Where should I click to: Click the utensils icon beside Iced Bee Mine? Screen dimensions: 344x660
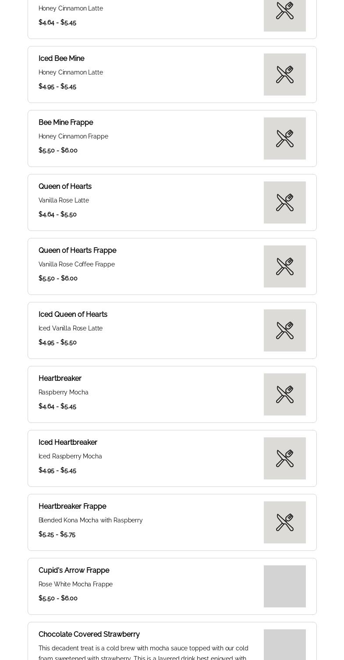click(x=285, y=75)
